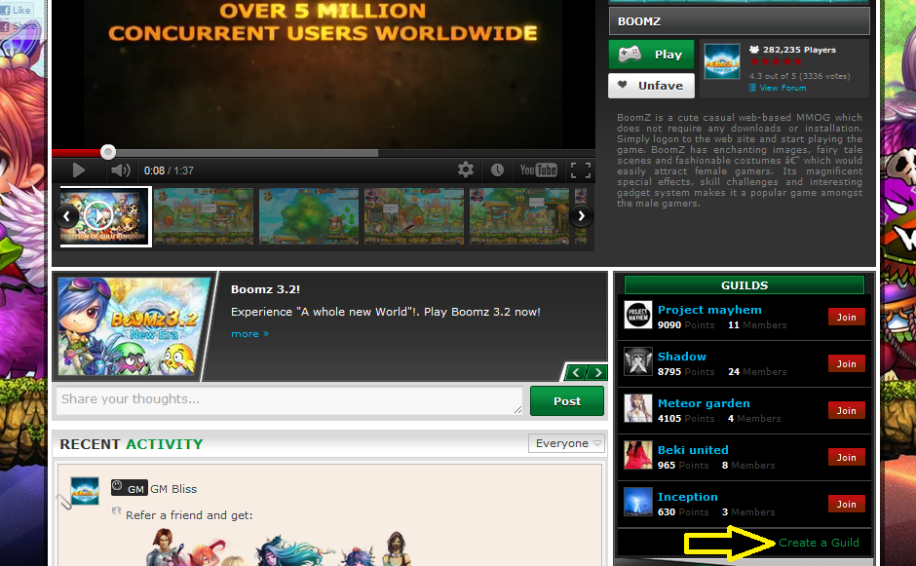Click the GUILDS panel header
This screenshot has width=916, height=566.
coord(744,285)
